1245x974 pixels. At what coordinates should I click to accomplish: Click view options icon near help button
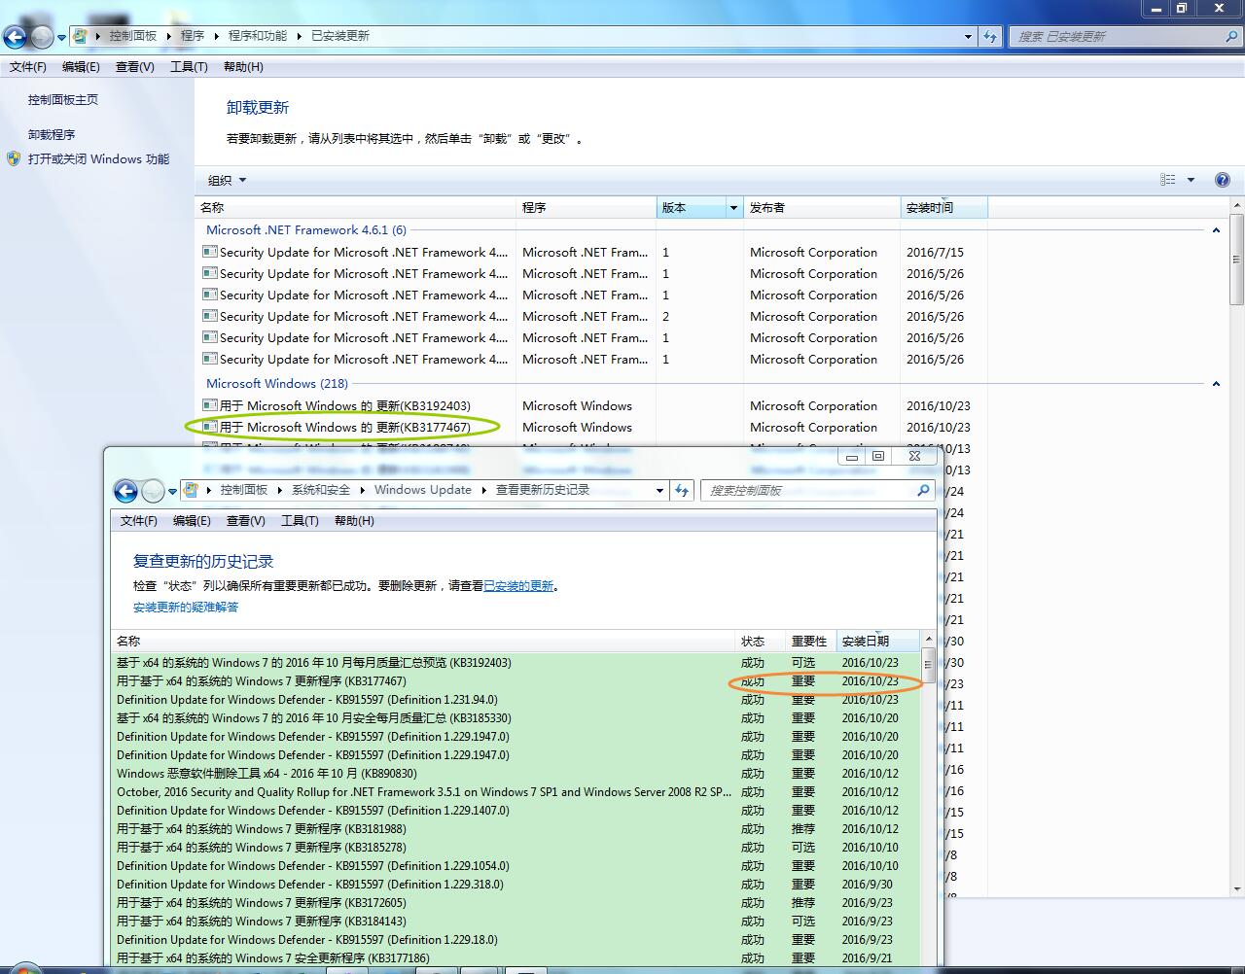(x=1168, y=180)
